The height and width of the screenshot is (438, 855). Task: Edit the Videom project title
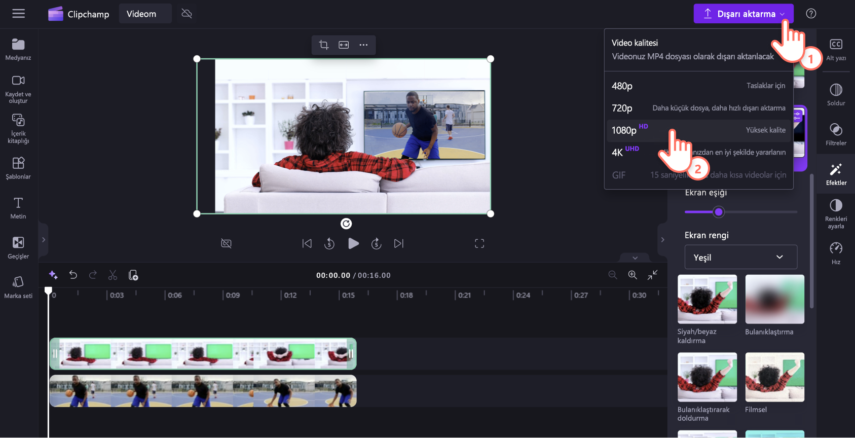click(x=145, y=14)
